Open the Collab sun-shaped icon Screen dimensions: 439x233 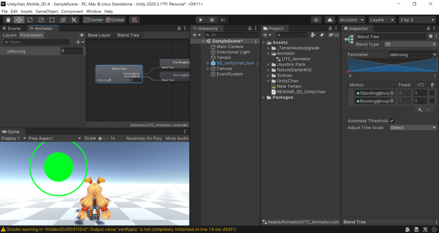click(x=316, y=20)
